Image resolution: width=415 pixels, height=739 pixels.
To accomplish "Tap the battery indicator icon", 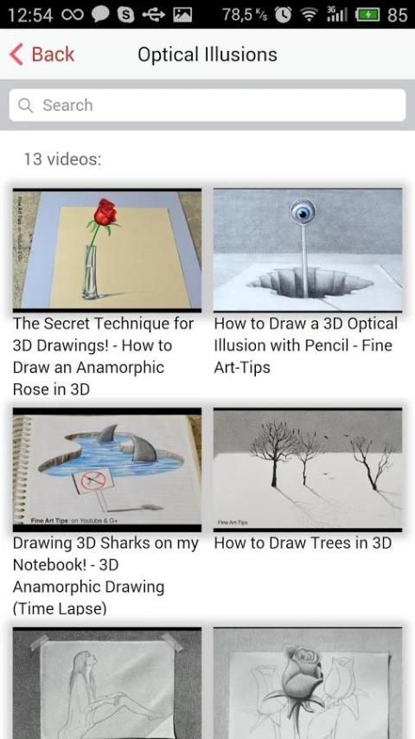I will (x=368, y=16).
